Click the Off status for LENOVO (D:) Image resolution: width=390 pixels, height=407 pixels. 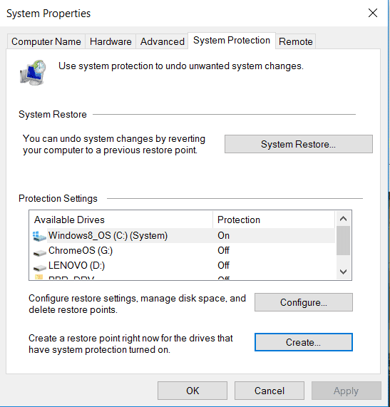(224, 265)
